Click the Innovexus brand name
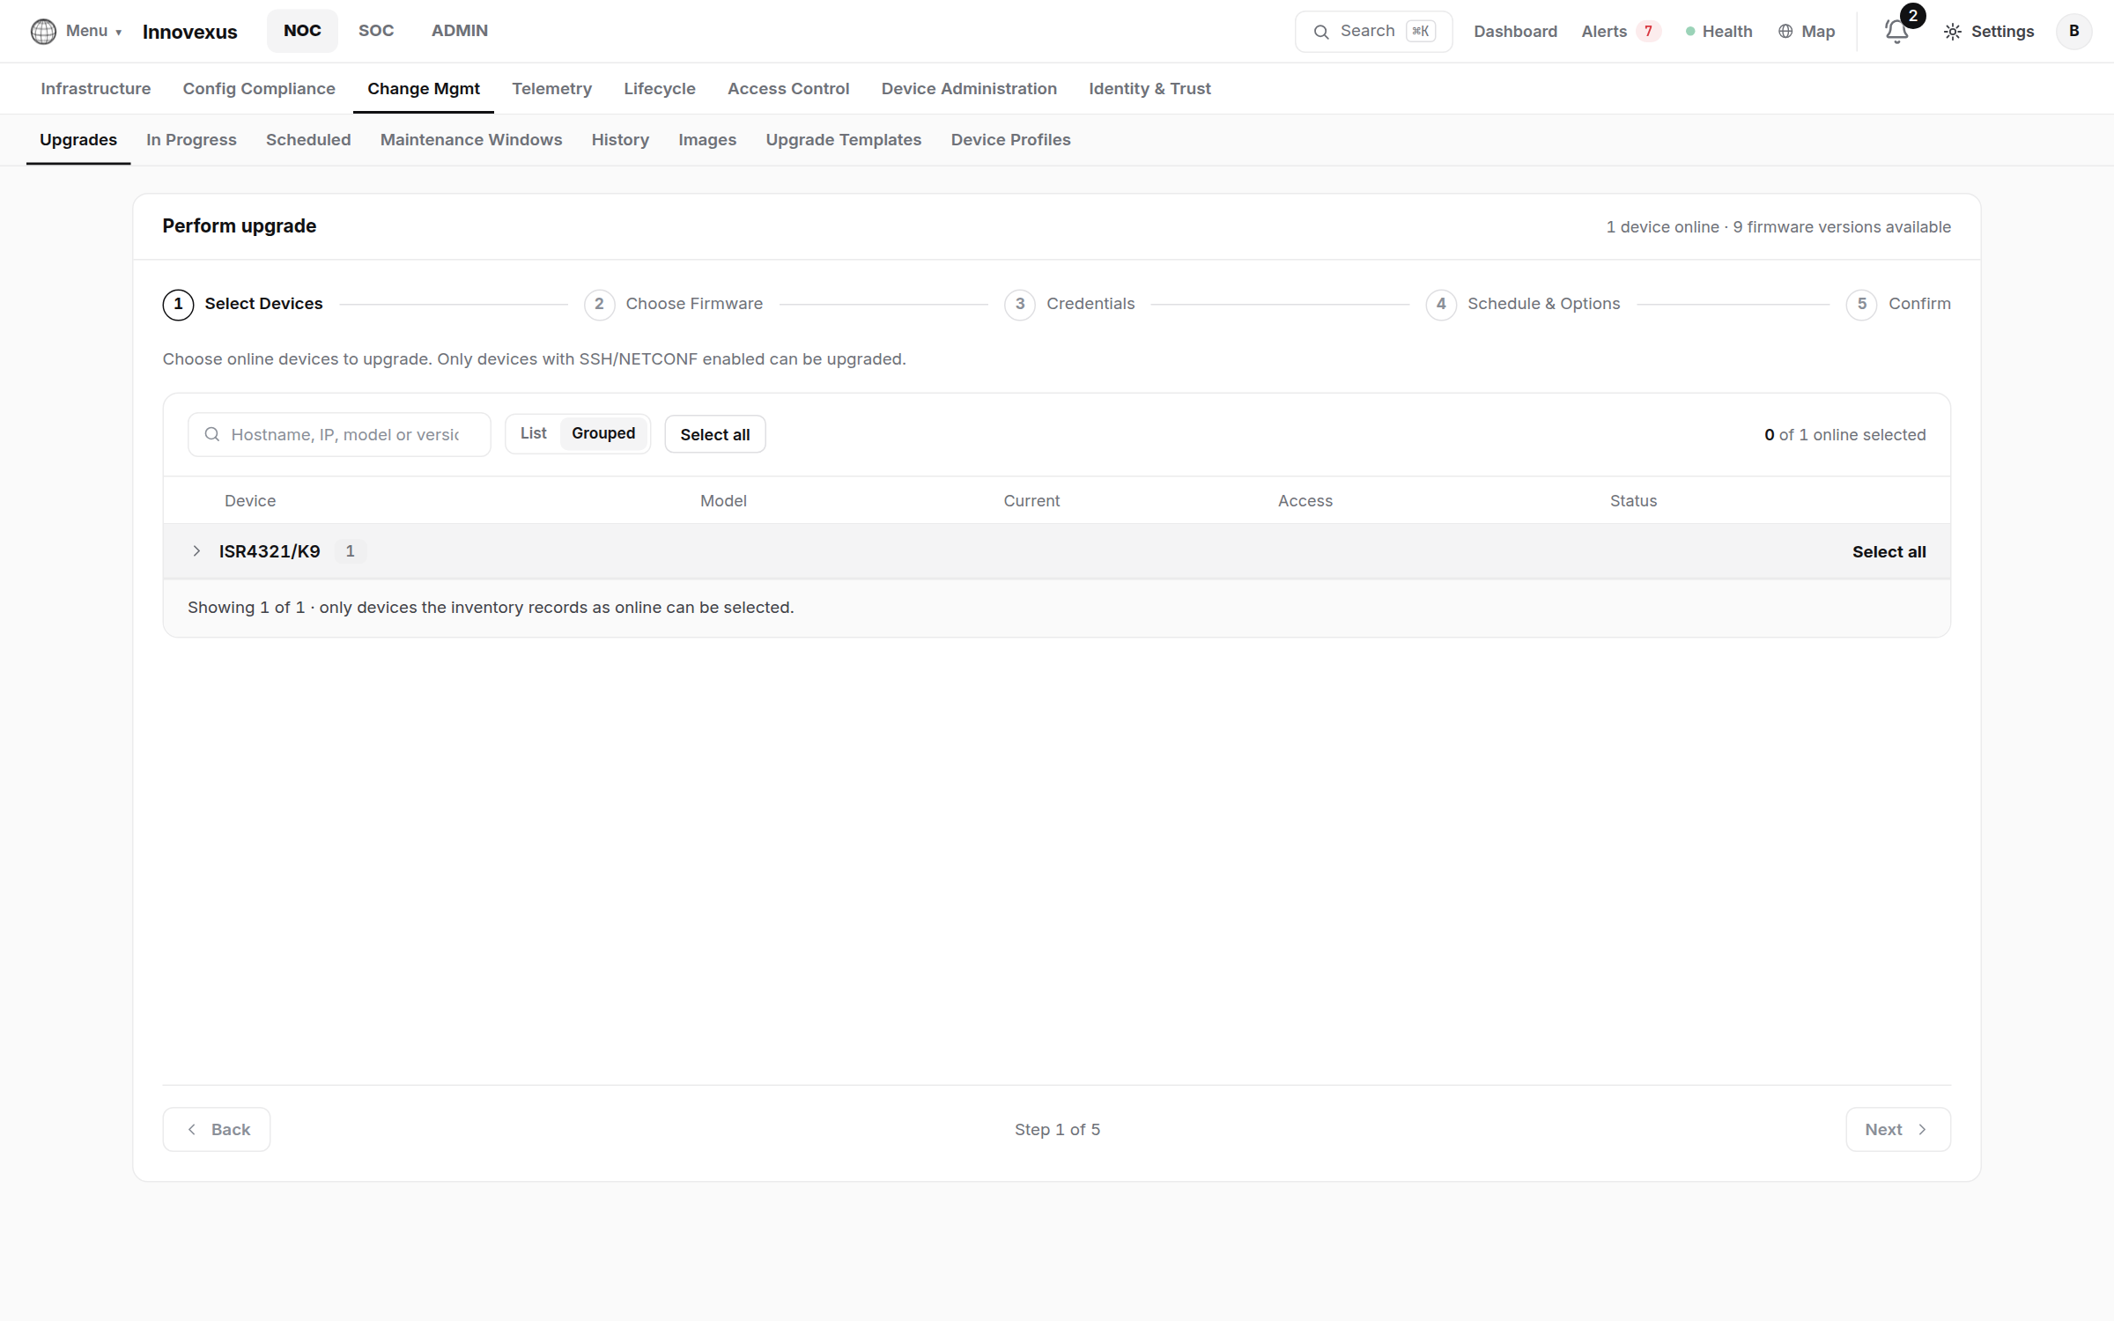The image size is (2114, 1321). (189, 32)
